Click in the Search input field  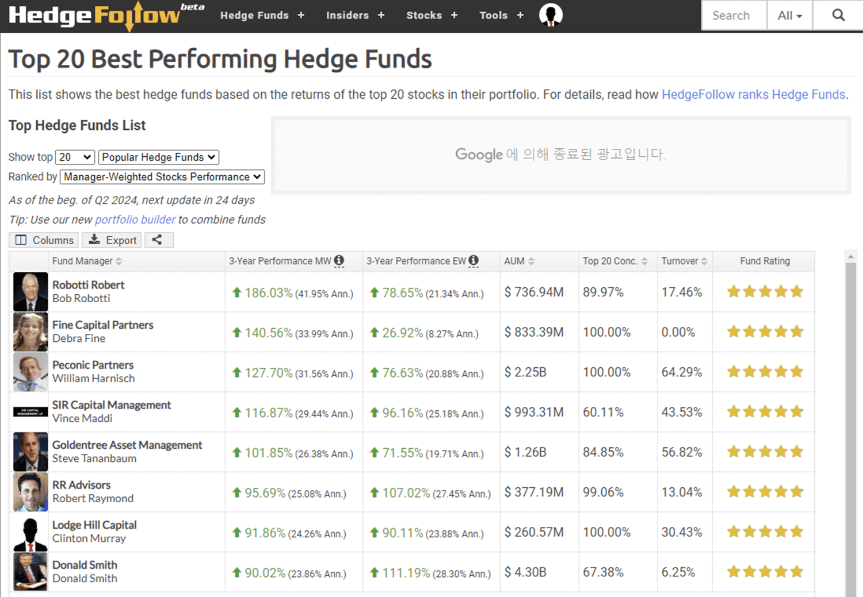(x=734, y=16)
